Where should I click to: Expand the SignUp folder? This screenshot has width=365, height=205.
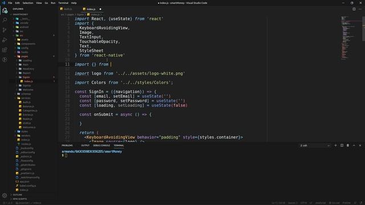(x=27, y=85)
